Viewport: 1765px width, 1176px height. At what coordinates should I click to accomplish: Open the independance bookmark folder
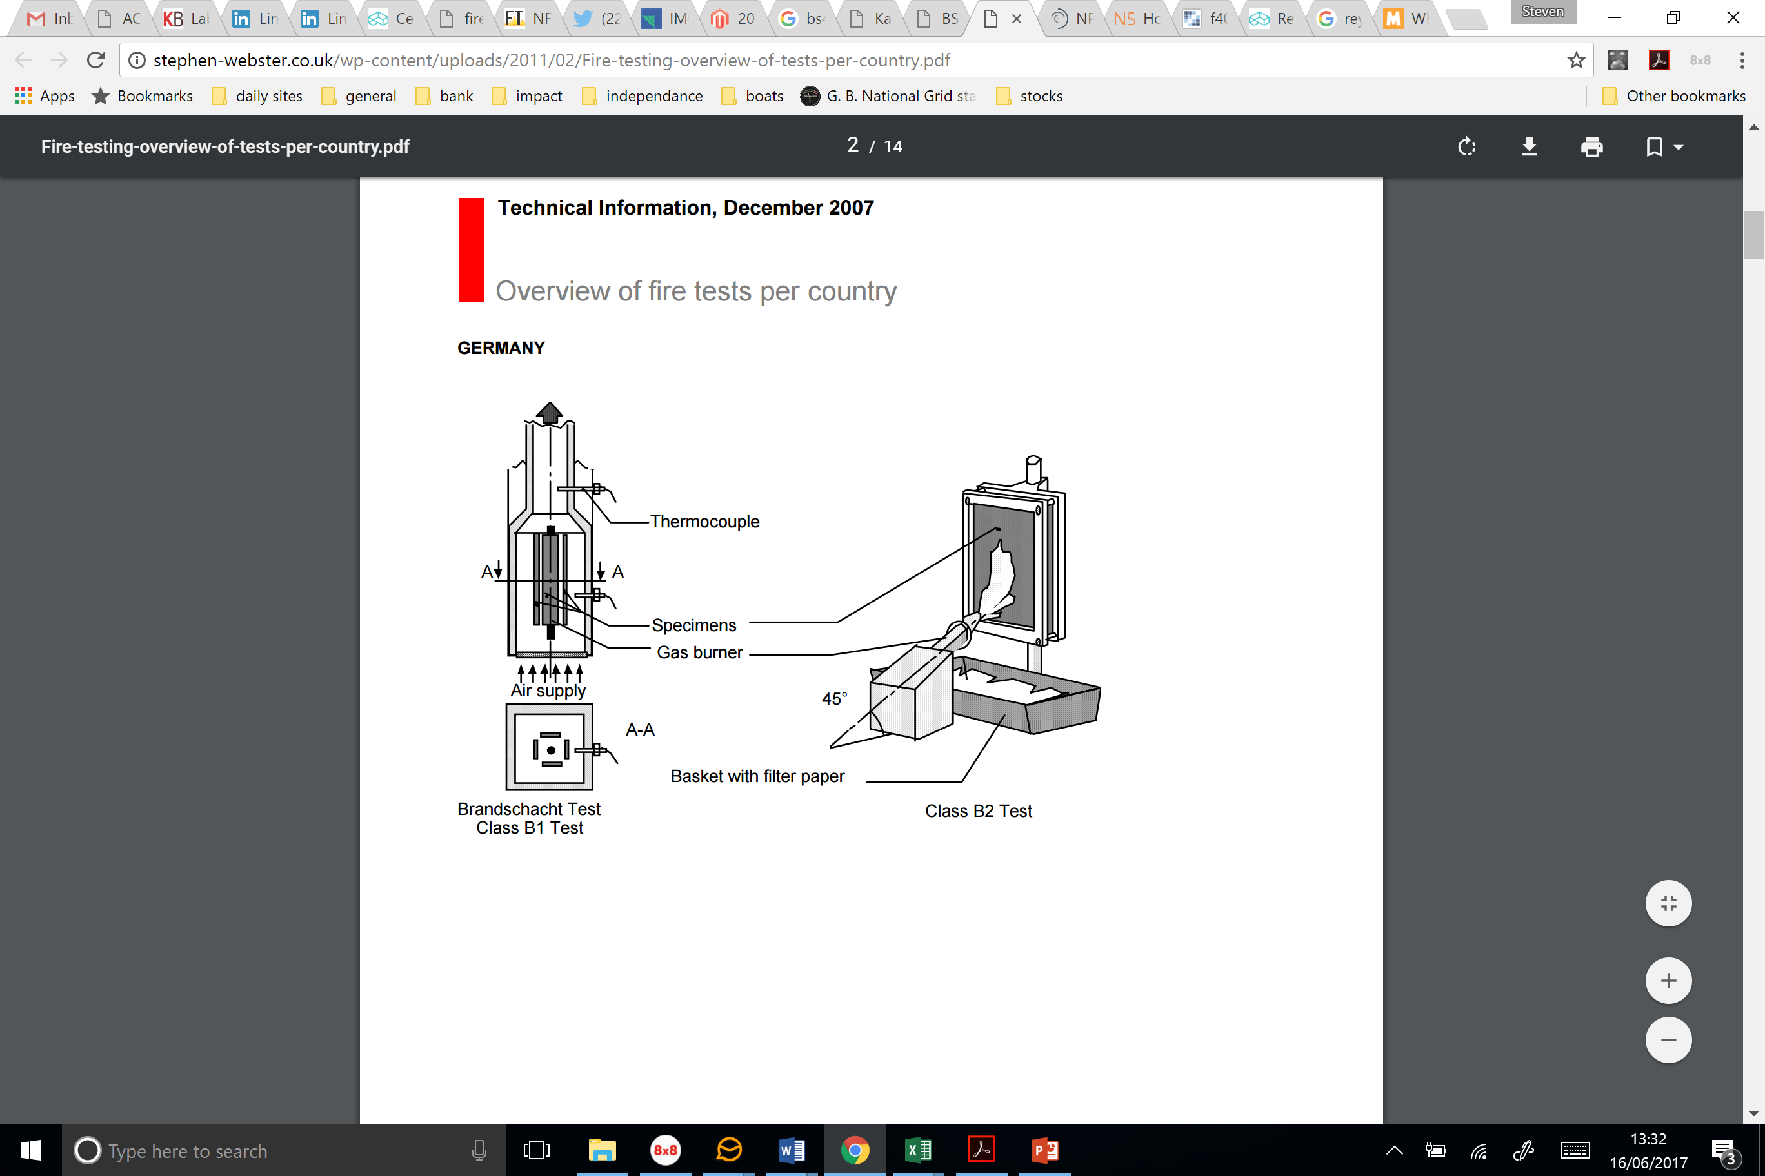click(643, 95)
